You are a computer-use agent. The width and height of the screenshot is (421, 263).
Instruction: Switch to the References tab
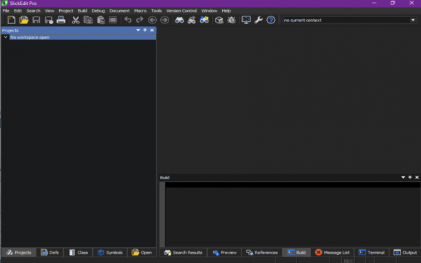tap(262, 252)
